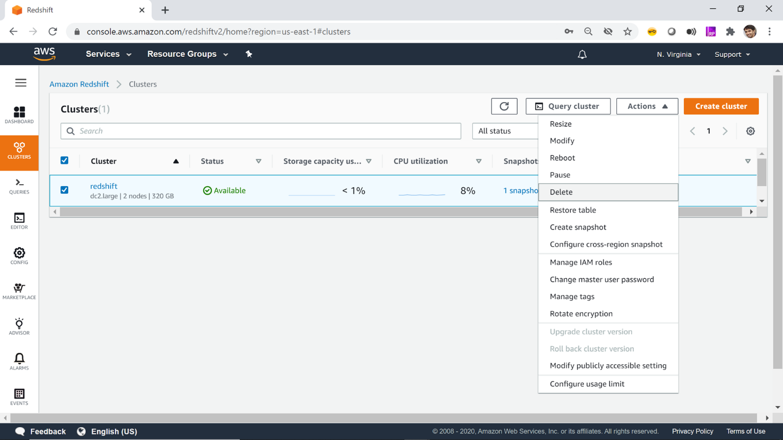The image size is (783, 440).
Task: Open the Status column filter arrow
Action: point(259,161)
